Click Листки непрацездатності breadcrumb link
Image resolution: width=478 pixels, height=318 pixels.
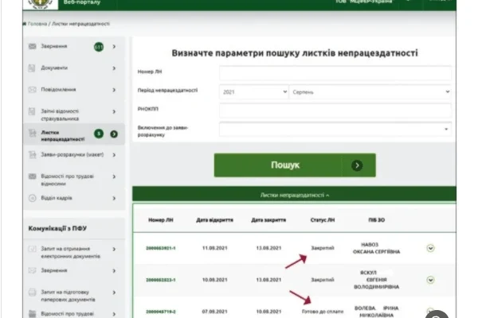point(80,24)
